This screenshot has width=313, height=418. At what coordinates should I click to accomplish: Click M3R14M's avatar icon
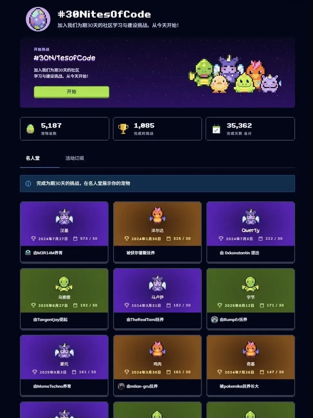[28, 253]
